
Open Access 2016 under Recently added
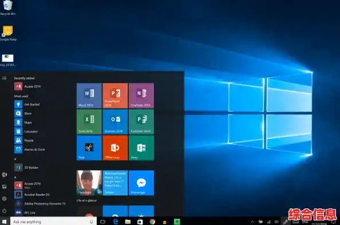point(27,86)
